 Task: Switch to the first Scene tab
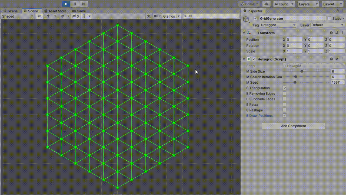click(x=10, y=11)
